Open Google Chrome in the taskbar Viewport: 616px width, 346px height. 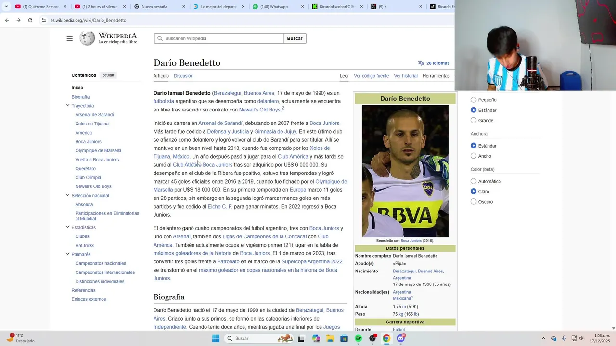point(386,338)
